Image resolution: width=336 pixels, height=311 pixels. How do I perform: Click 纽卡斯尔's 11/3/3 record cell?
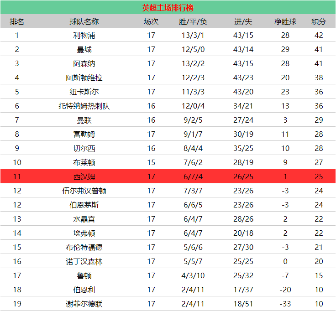click(x=193, y=92)
